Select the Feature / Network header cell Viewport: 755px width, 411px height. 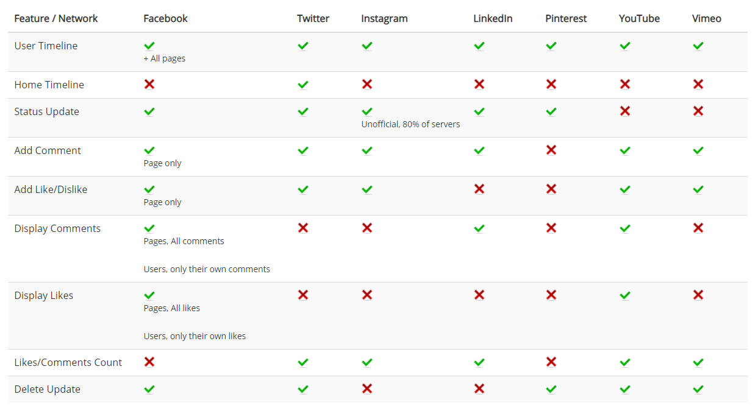point(56,18)
